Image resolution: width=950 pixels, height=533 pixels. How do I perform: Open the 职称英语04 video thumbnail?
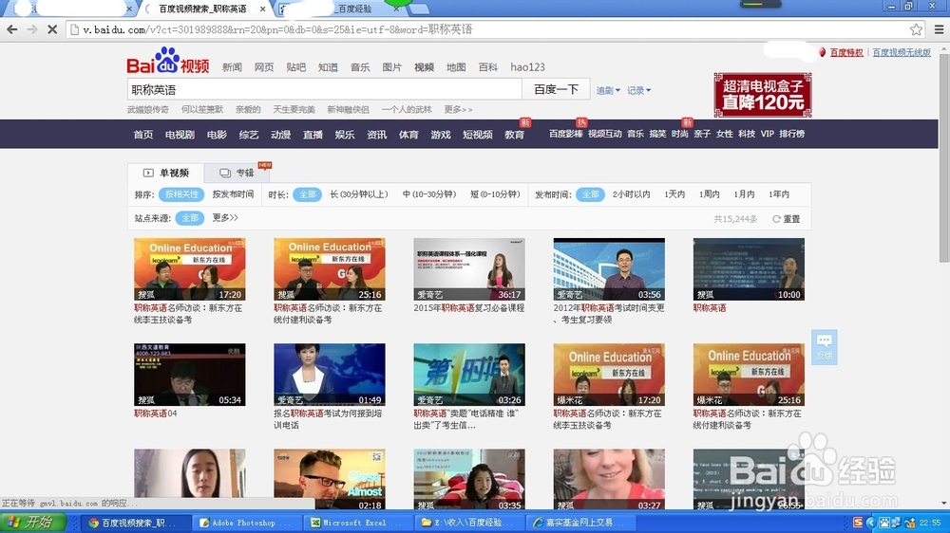pyautogui.click(x=190, y=375)
